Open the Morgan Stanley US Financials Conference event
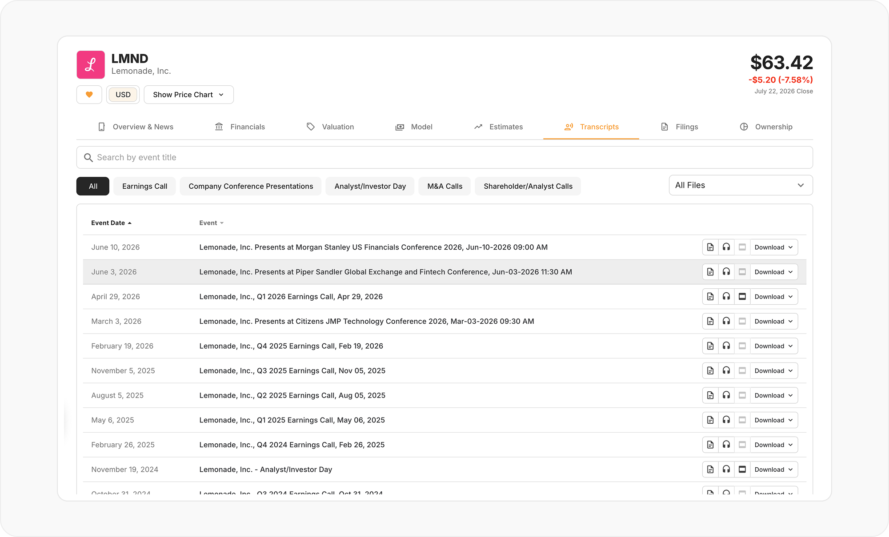Viewport: 889px width, 537px height. click(x=373, y=247)
